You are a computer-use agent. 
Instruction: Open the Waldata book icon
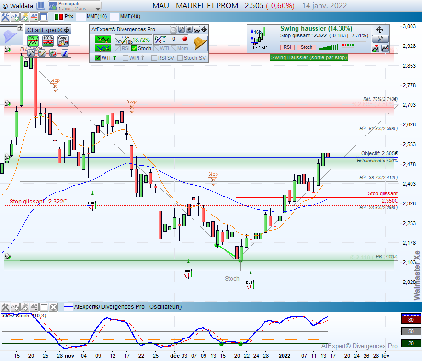(x=41, y=6)
